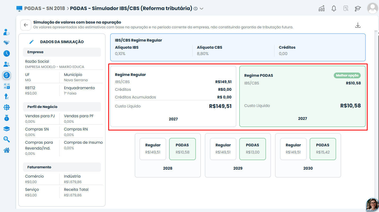Open the notifications bell

334,8
